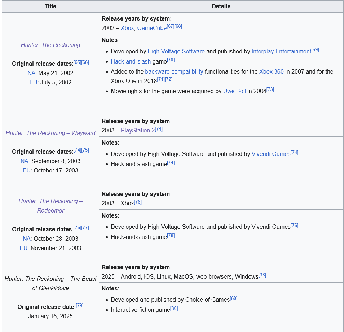Click EU link beside November 21, 2003

23,248
